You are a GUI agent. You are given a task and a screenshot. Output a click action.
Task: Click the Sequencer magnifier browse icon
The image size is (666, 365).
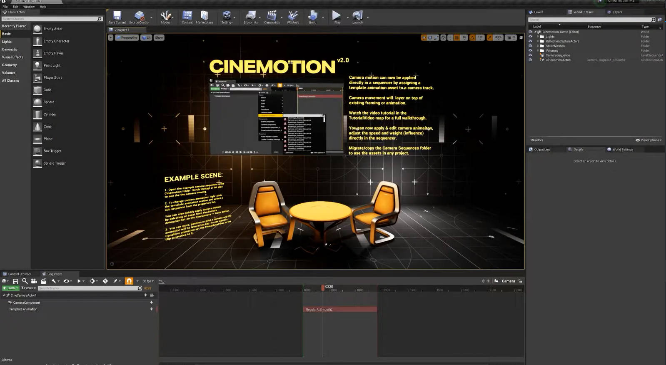tap(25, 281)
